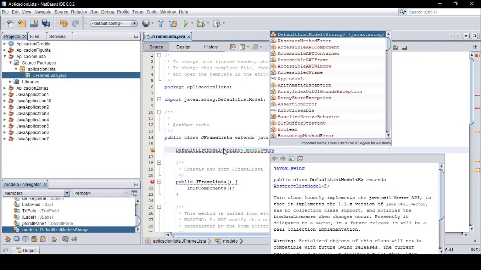
Task: Switch to the Services tab
Action: click(x=57, y=36)
